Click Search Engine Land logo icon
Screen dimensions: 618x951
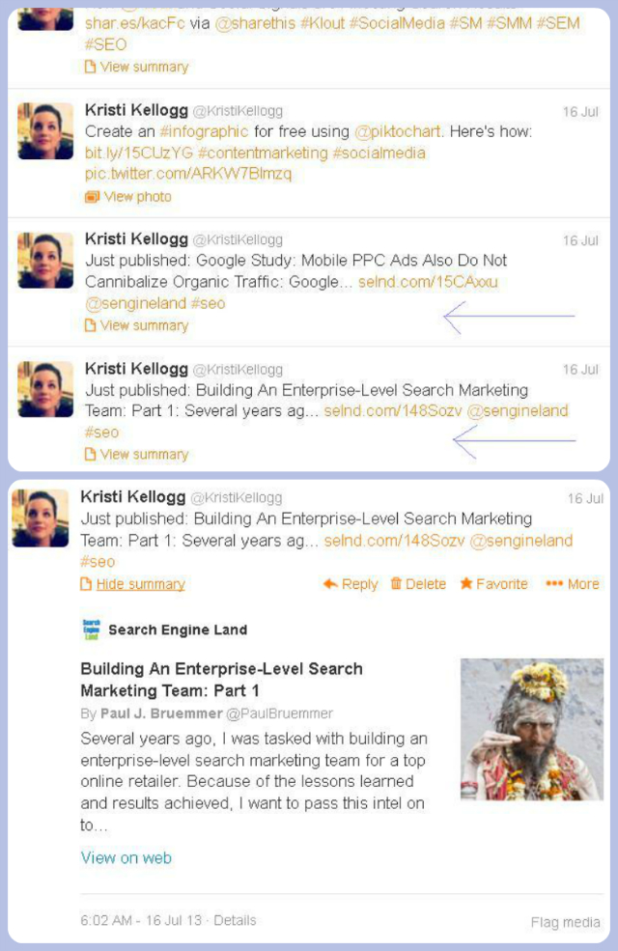point(91,629)
